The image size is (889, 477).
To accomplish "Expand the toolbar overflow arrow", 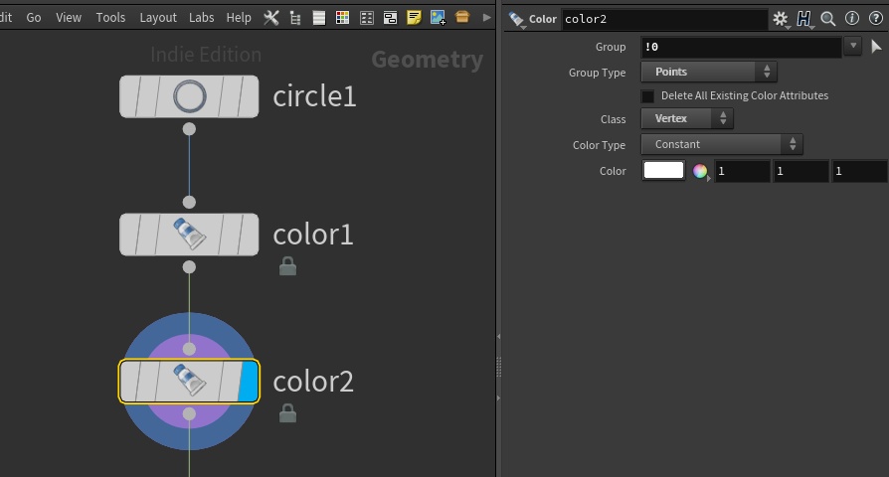I will click(486, 18).
